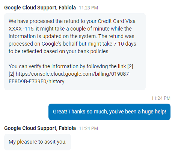Click the 'XXXX -115' card number text
The height and width of the screenshot is (153, 175).
pos(21,29)
